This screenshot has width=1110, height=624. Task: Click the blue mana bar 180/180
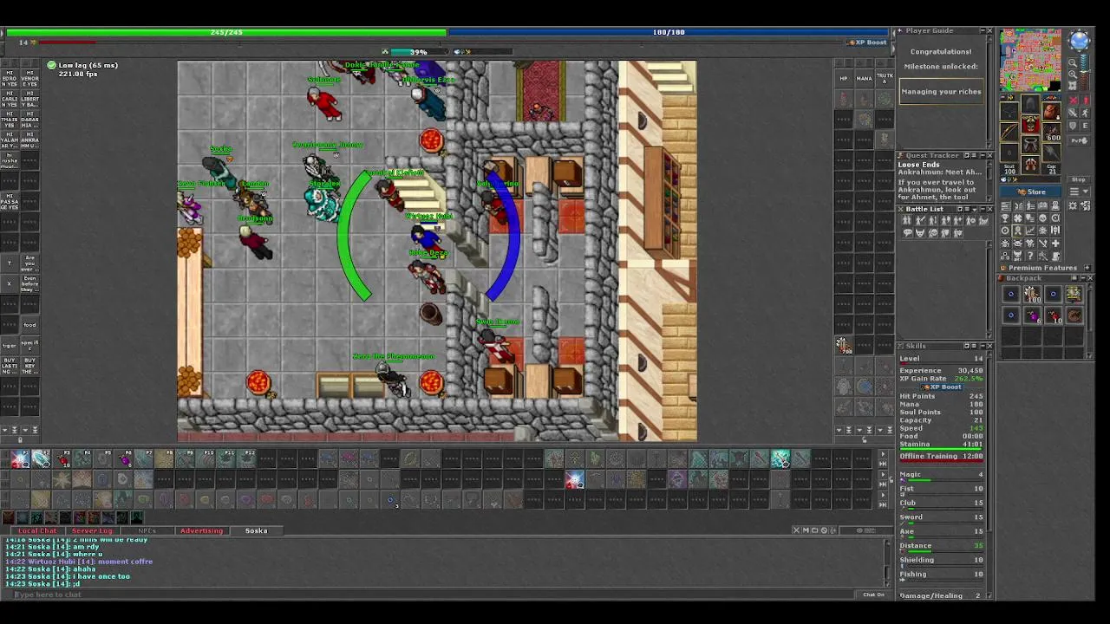pyautogui.click(x=668, y=32)
